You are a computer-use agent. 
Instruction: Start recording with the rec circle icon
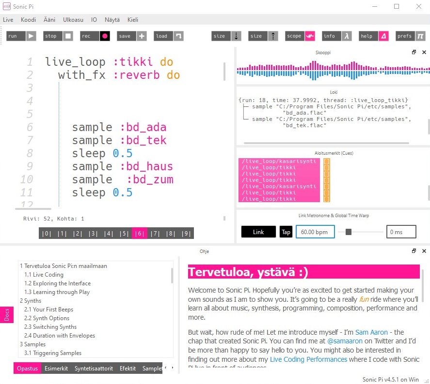click(105, 36)
